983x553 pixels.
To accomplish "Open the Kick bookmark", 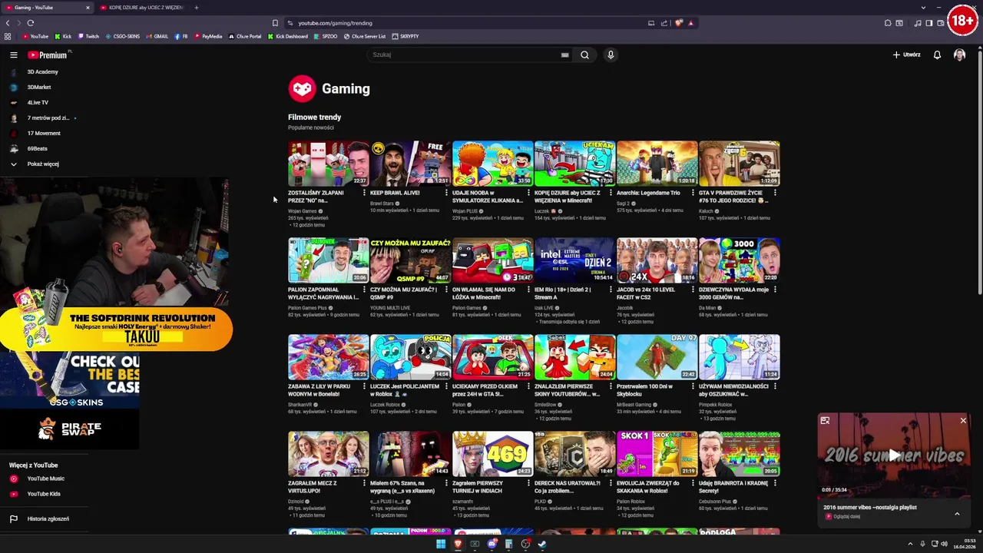I will point(63,36).
